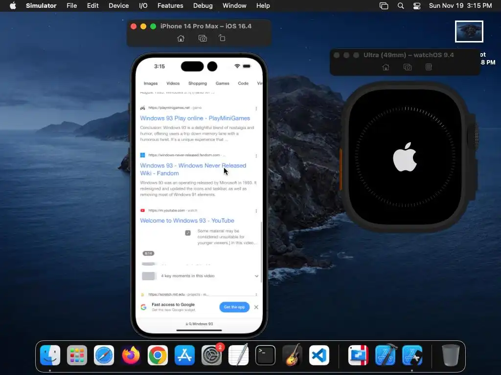Open the Window menu
Image resolution: width=501 pixels, height=375 pixels.
tap(234, 5)
